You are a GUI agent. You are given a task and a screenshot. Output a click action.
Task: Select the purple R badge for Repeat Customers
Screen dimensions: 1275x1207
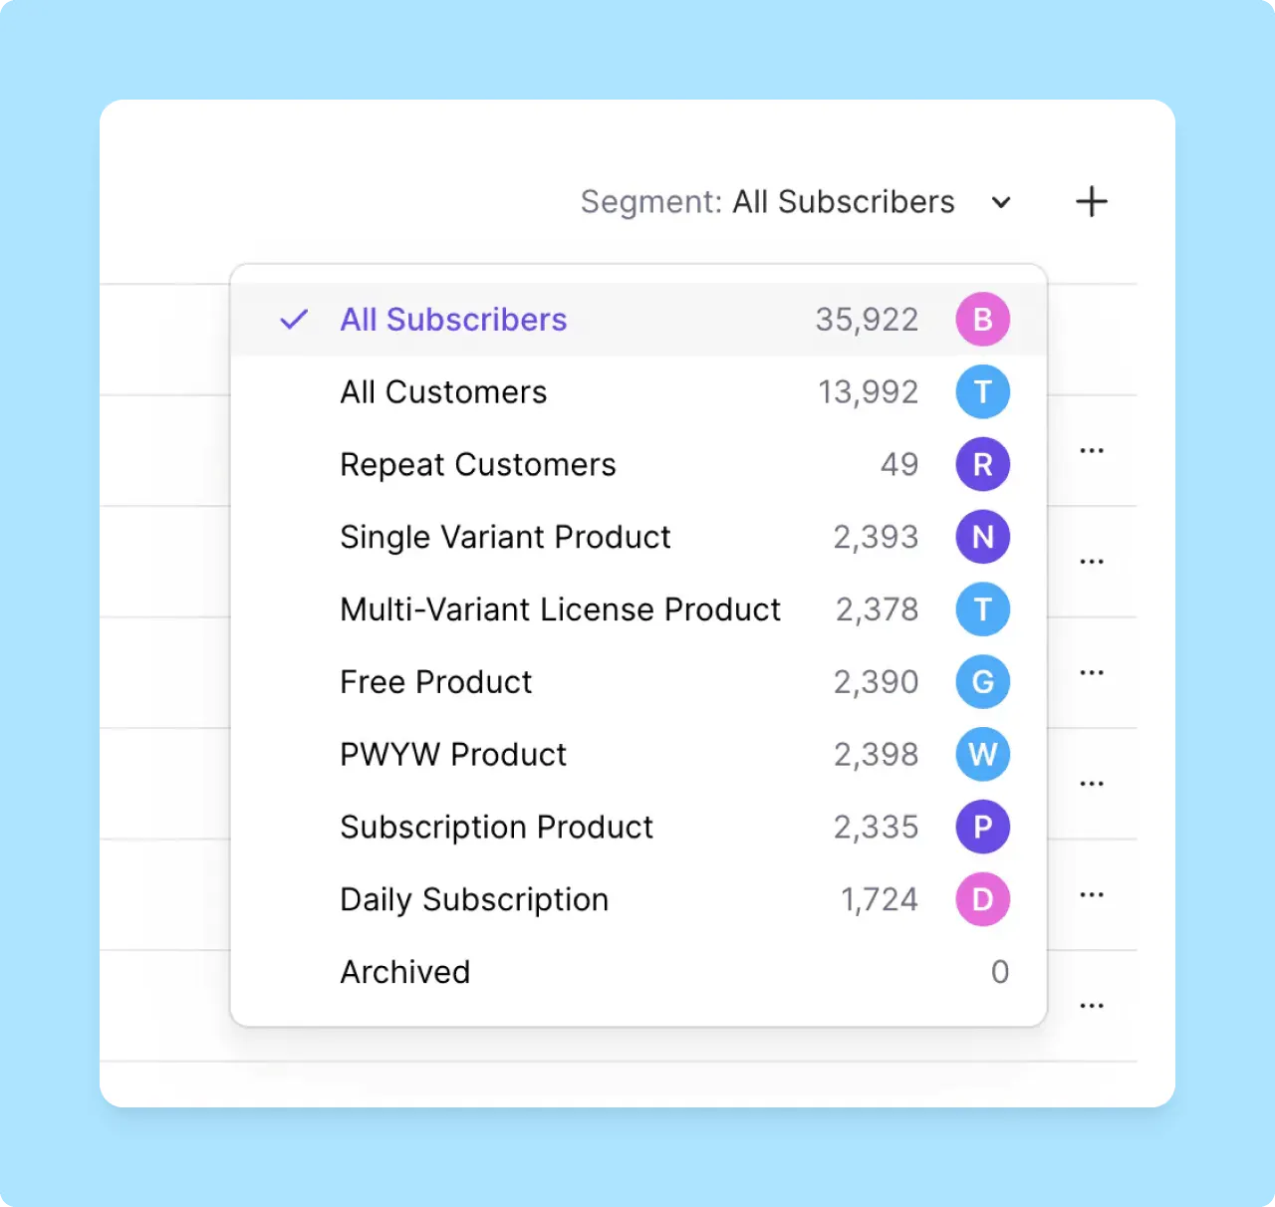pyautogui.click(x=982, y=464)
